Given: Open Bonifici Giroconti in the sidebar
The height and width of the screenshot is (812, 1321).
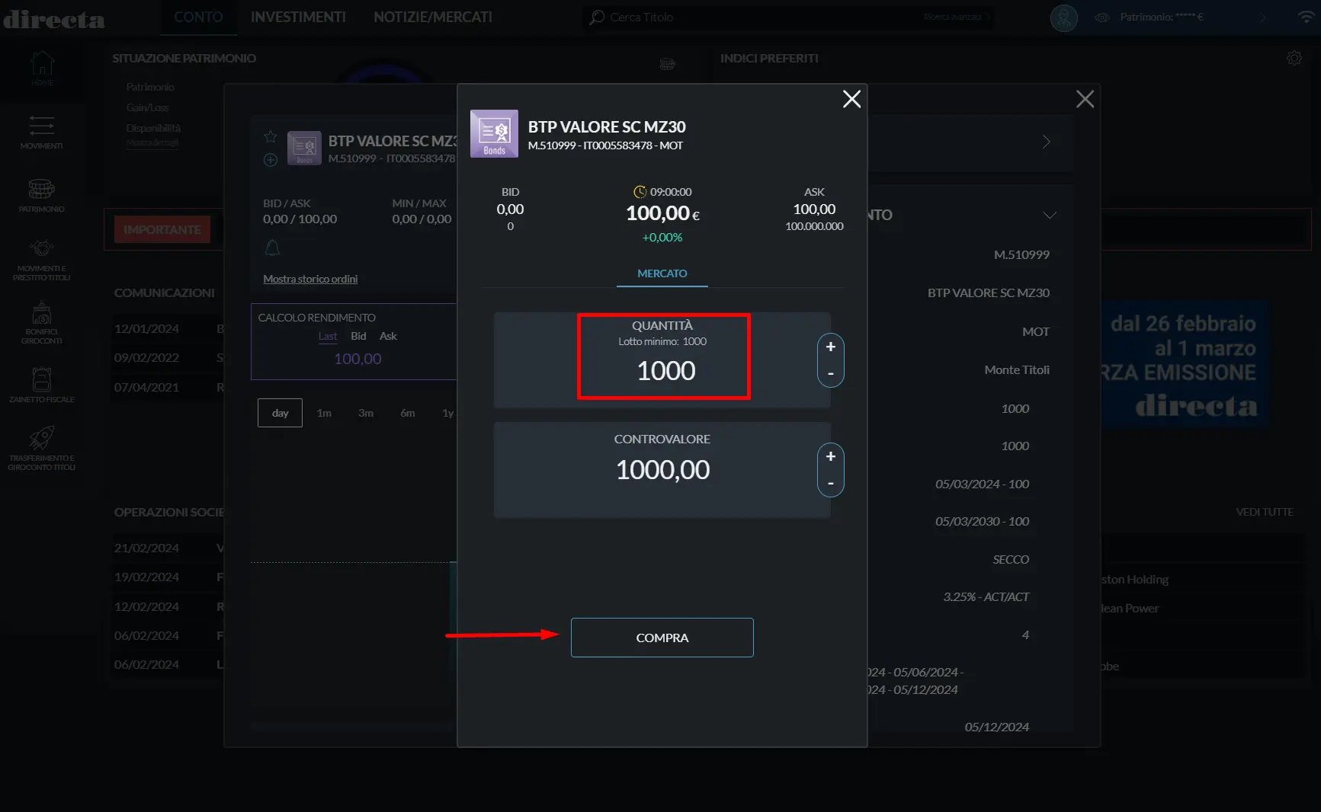Looking at the screenshot, I should (42, 323).
